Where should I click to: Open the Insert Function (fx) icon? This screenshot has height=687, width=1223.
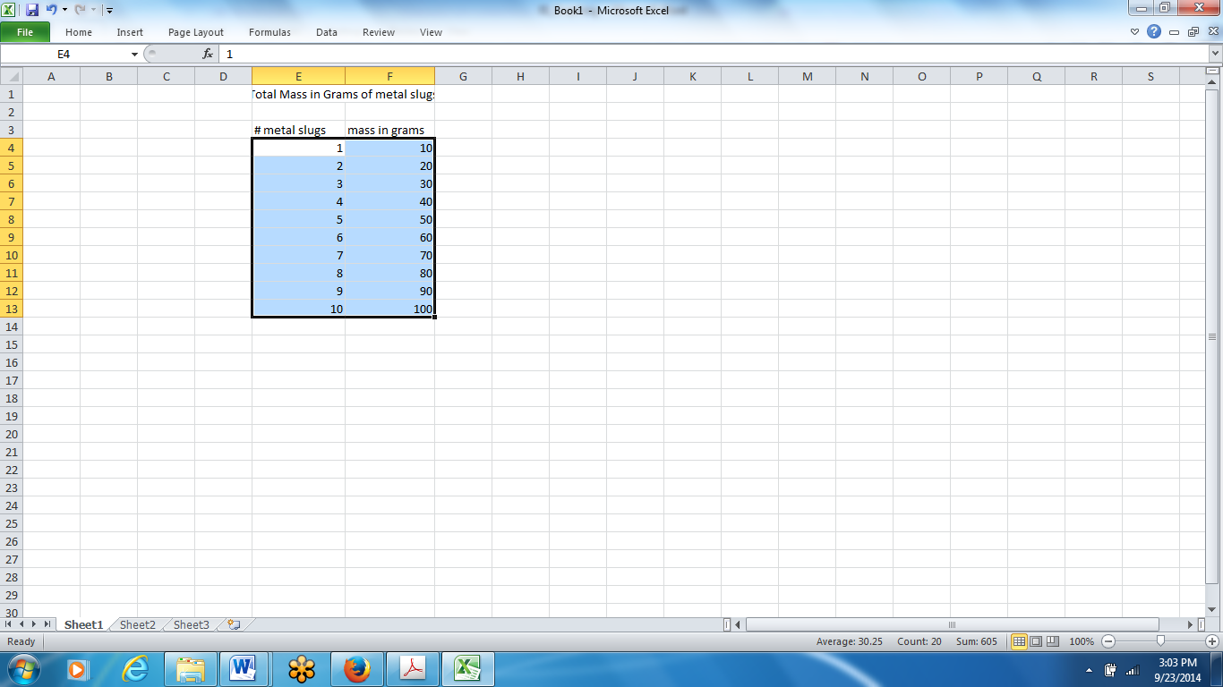click(207, 53)
